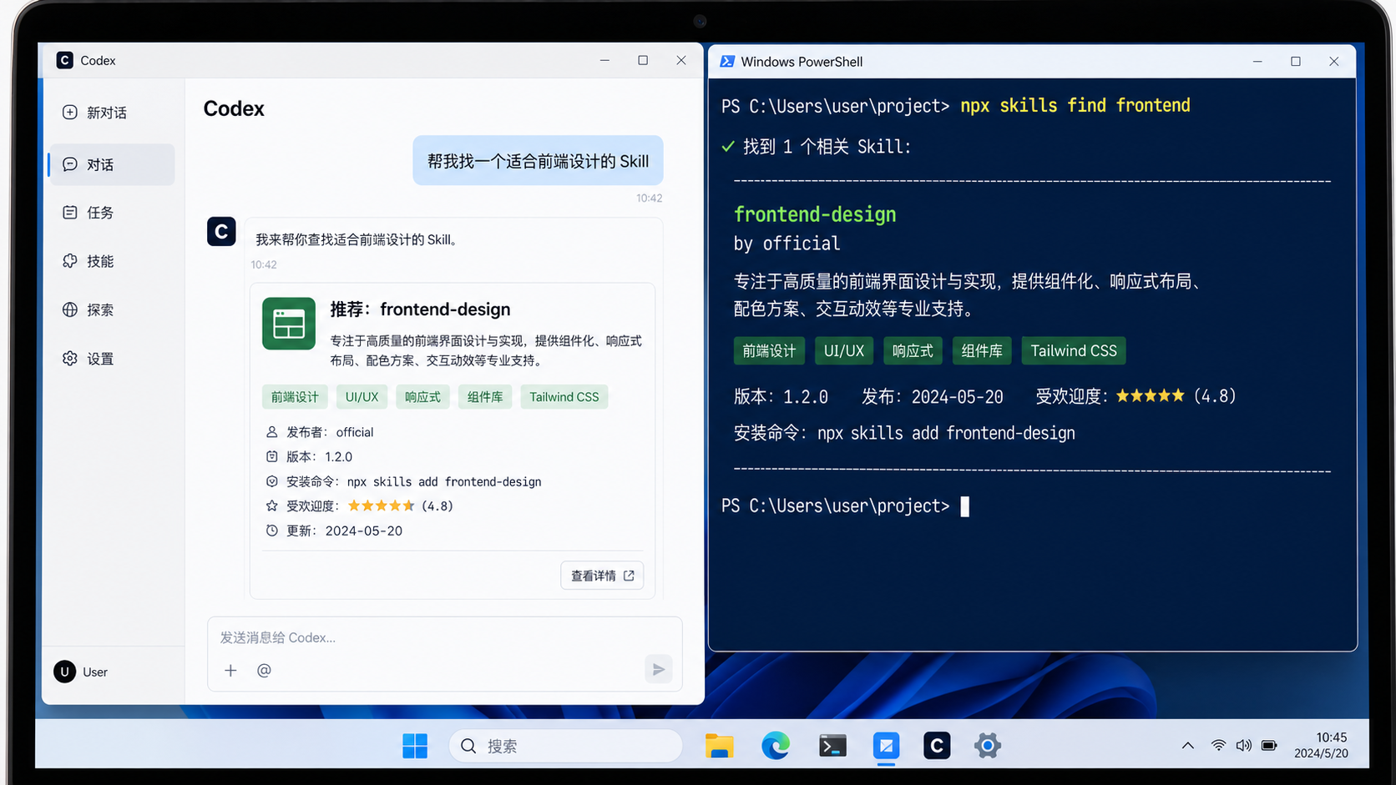Open the clock showing 10:45
Image resolution: width=1396 pixels, height=785 pixels.
[1332, 737]
